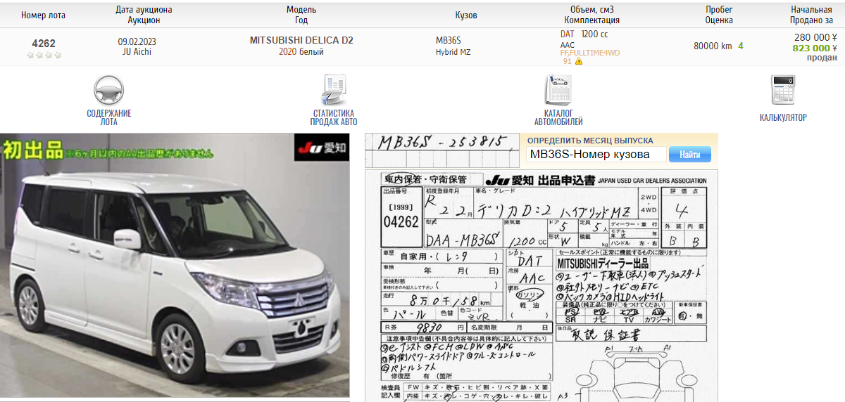845x402 pixels.
Task: Click the Кузов column header
Action: pos(466,15)
